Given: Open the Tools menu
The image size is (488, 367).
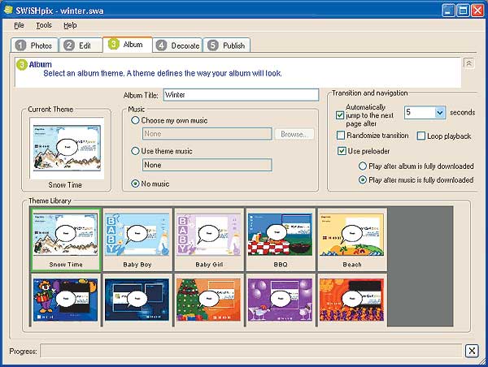Looking at the screenshot, I should (43, 26).
